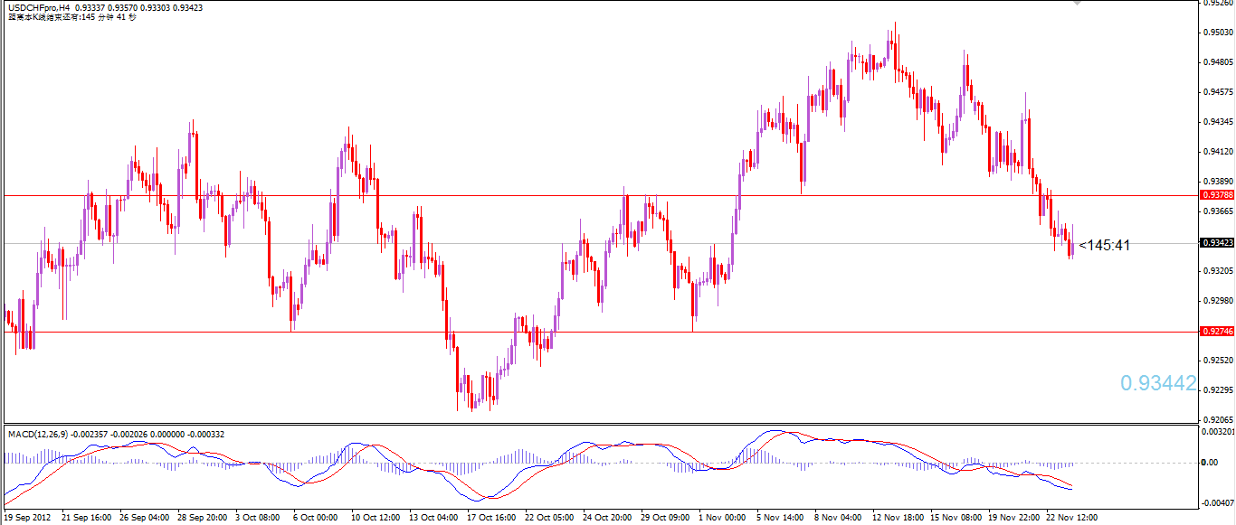Click the 8 Nov 04:00 time label
The height and width of the screenshot is (525, 1236).
[837, 518]
